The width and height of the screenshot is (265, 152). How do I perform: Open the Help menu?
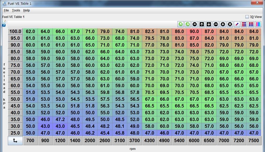[x=27, y=10]
